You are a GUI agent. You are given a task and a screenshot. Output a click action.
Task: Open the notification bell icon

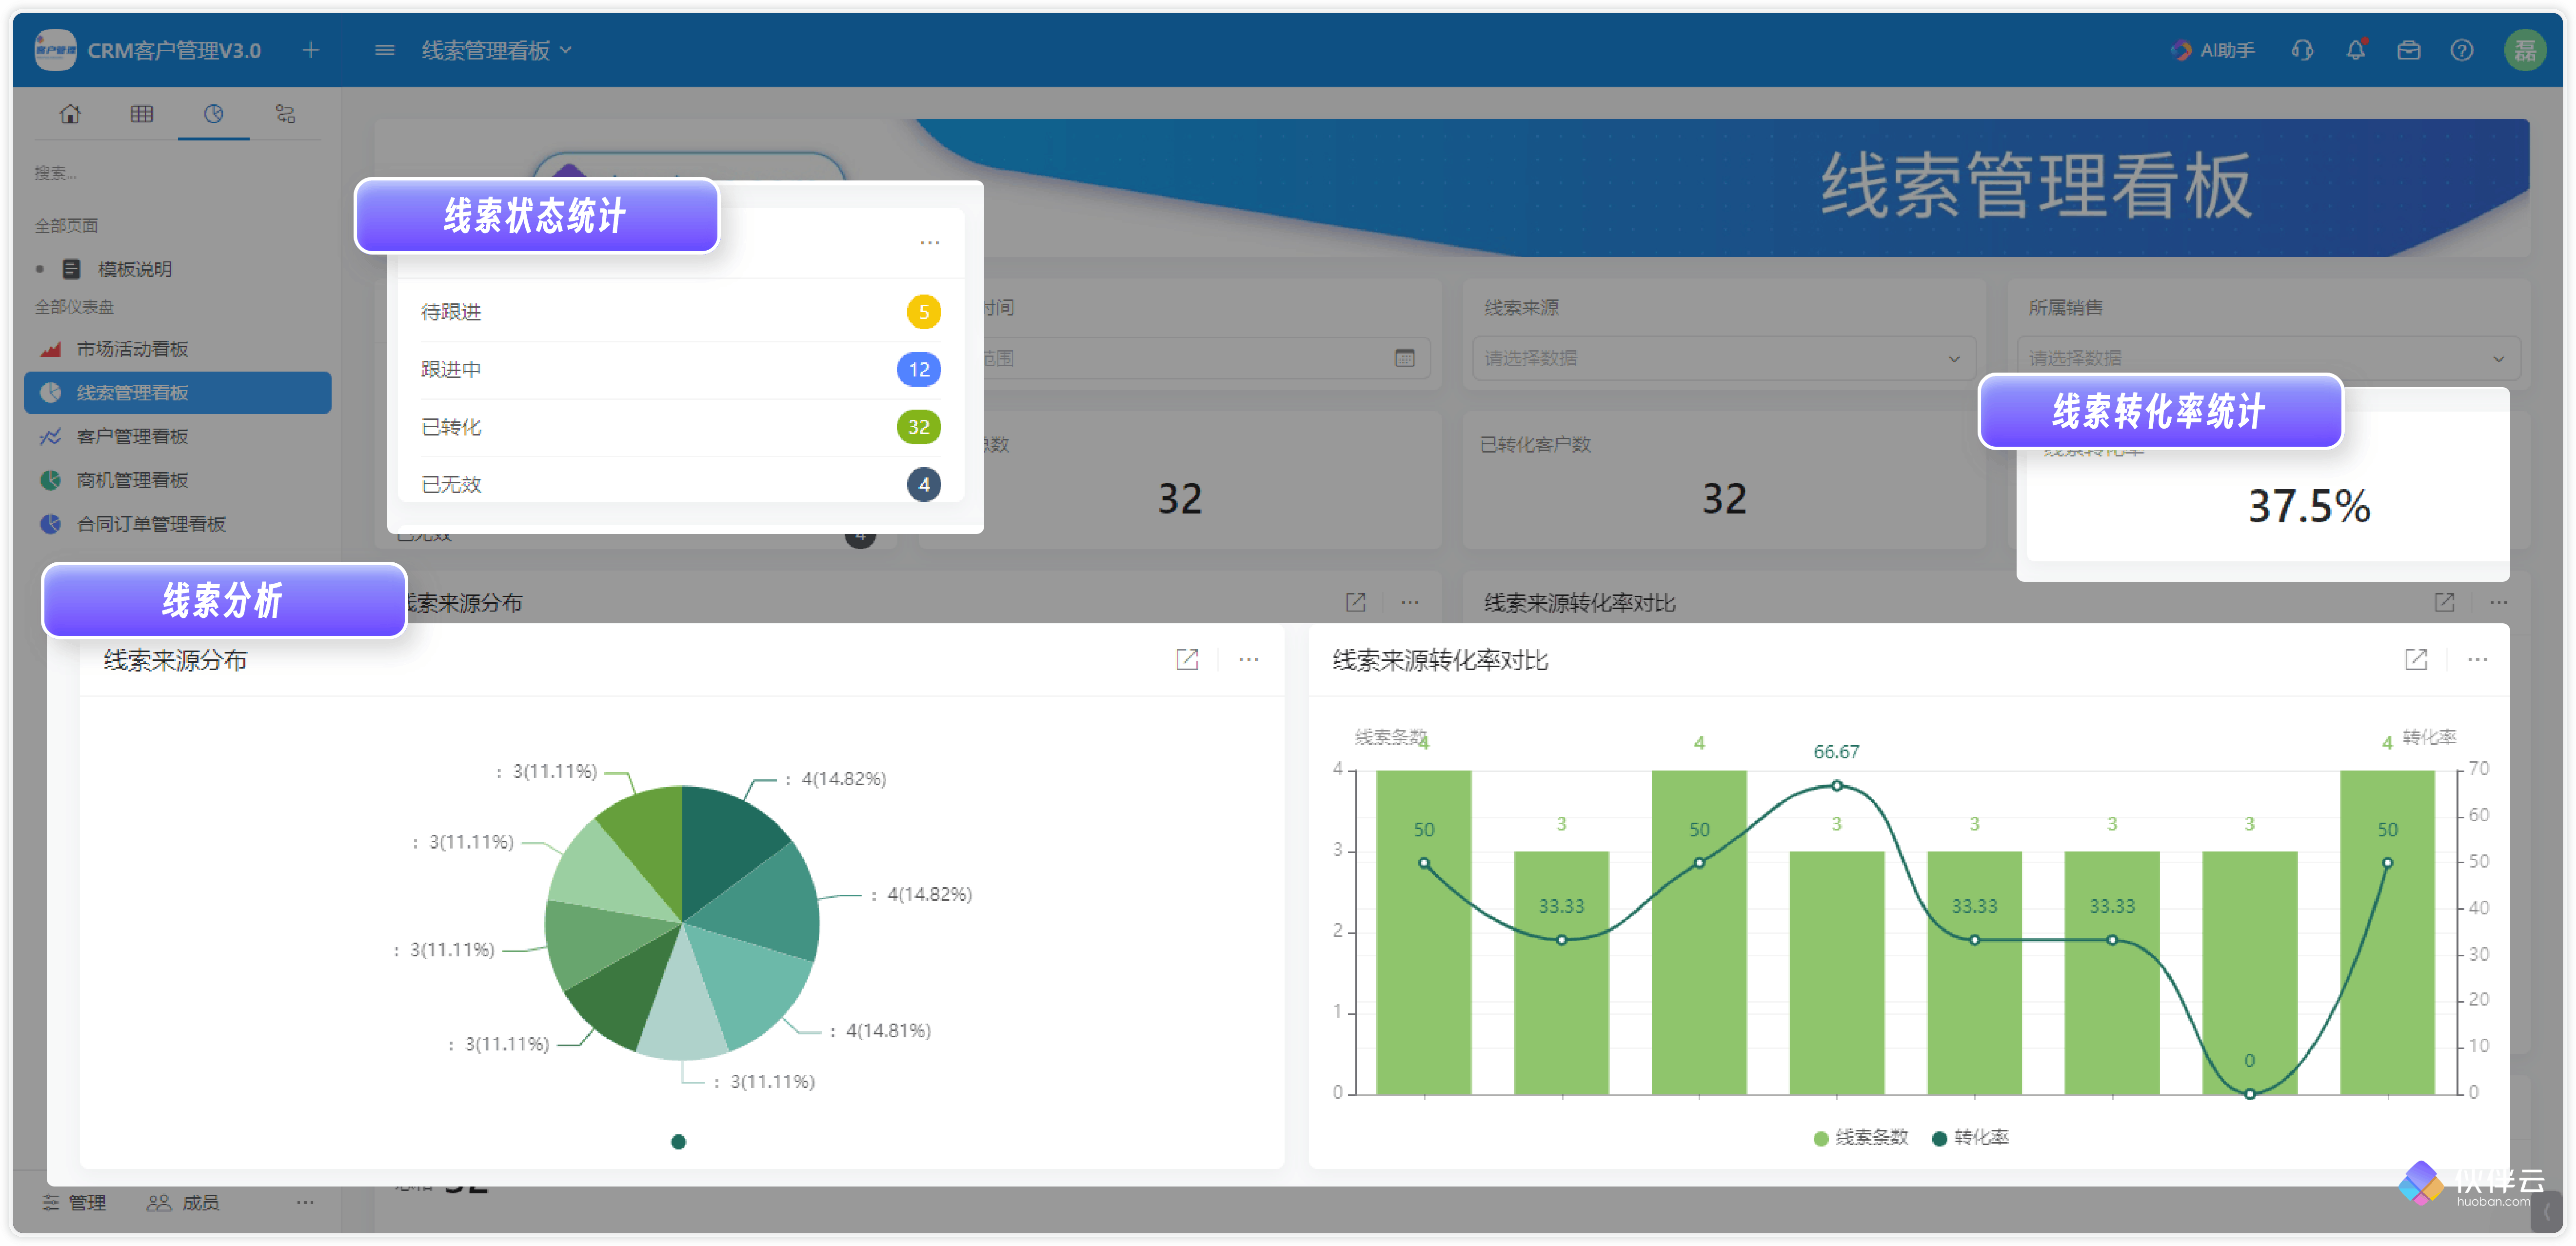pos(2356,50)
